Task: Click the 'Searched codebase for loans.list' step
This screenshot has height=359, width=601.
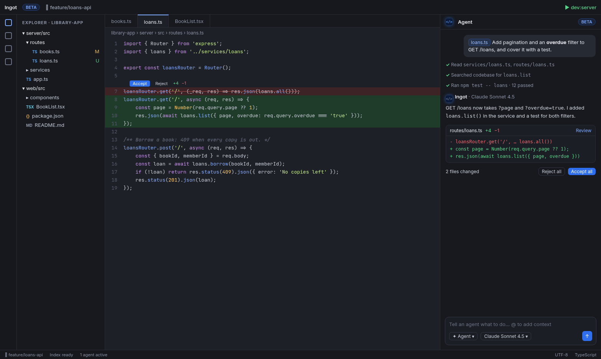Action: 488,75
